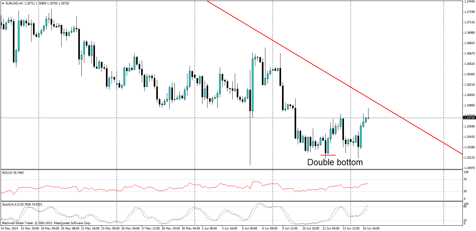476x231 pixels.
Task: Click the EURUSD,H4 chart title text
Action: coord(14,3)
